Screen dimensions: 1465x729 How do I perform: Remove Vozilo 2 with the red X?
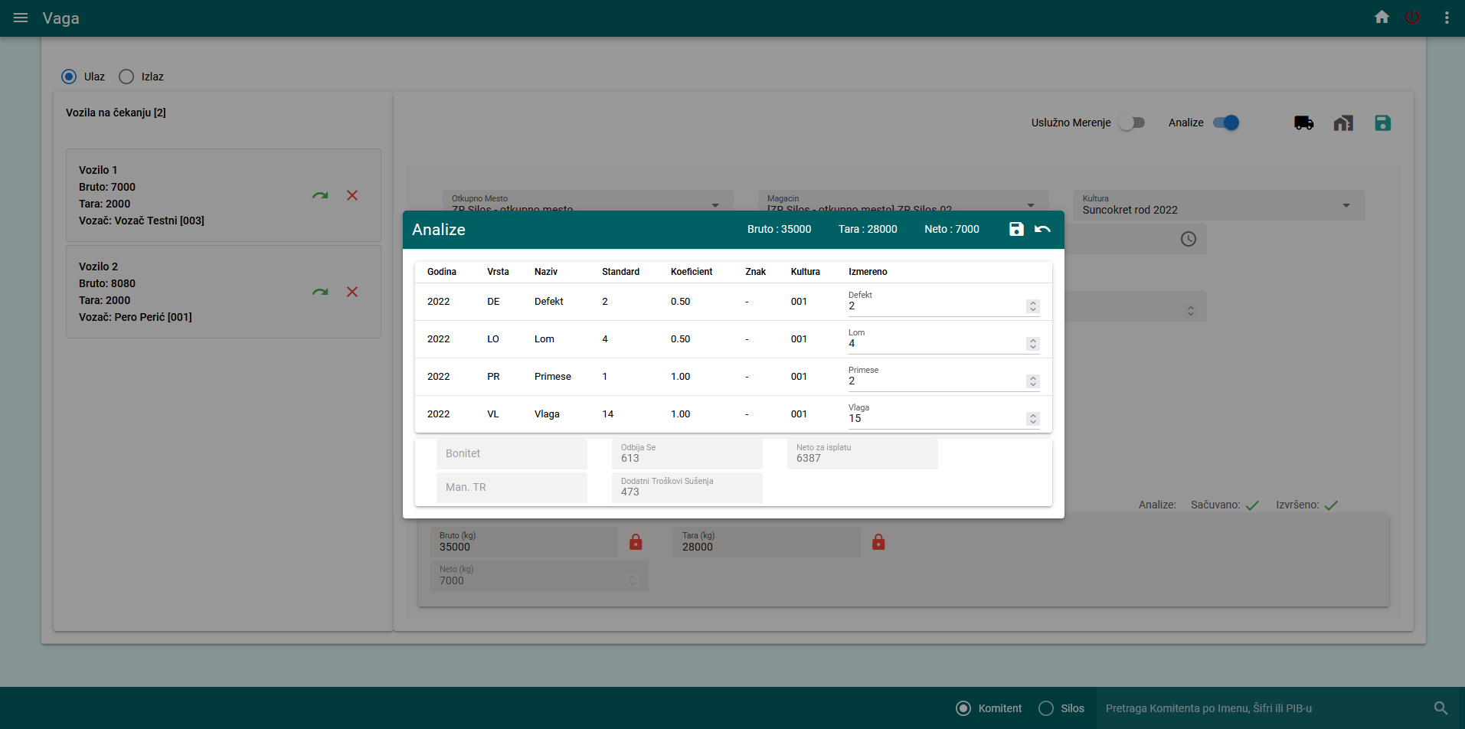click(x=352, y=292)
